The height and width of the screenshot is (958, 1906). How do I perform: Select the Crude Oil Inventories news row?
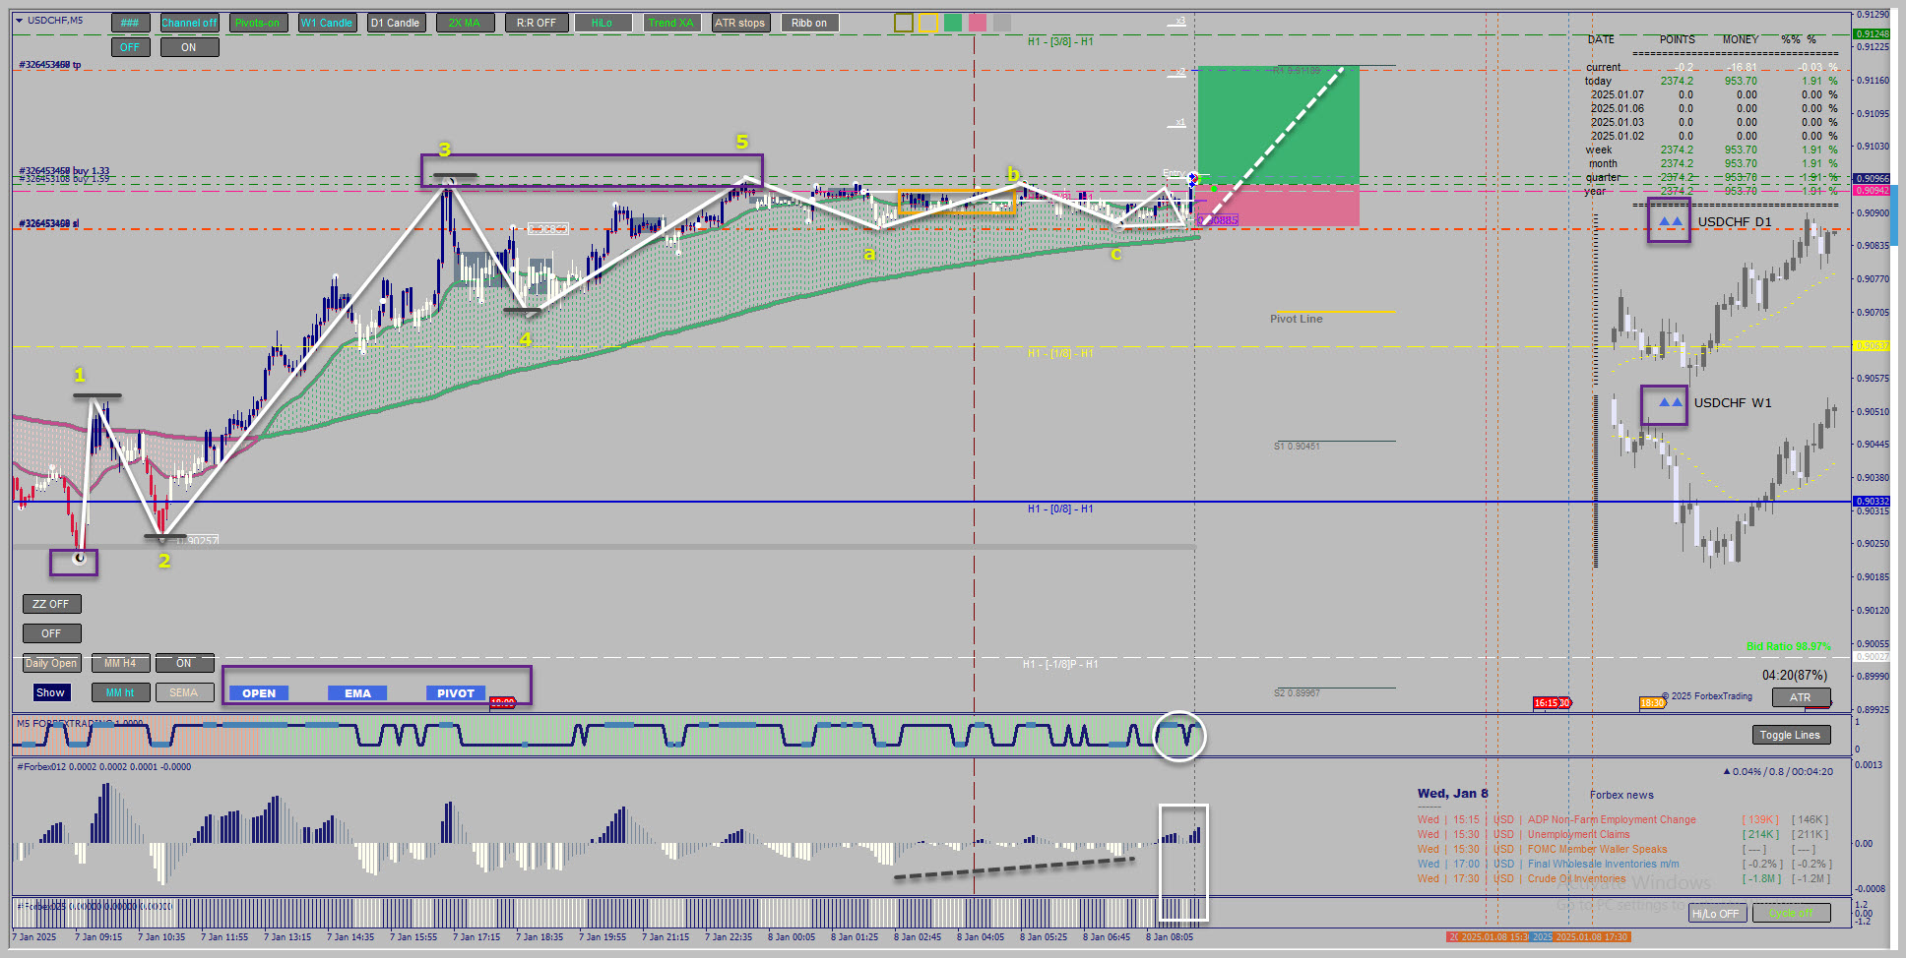click(x=1622, y=878)
